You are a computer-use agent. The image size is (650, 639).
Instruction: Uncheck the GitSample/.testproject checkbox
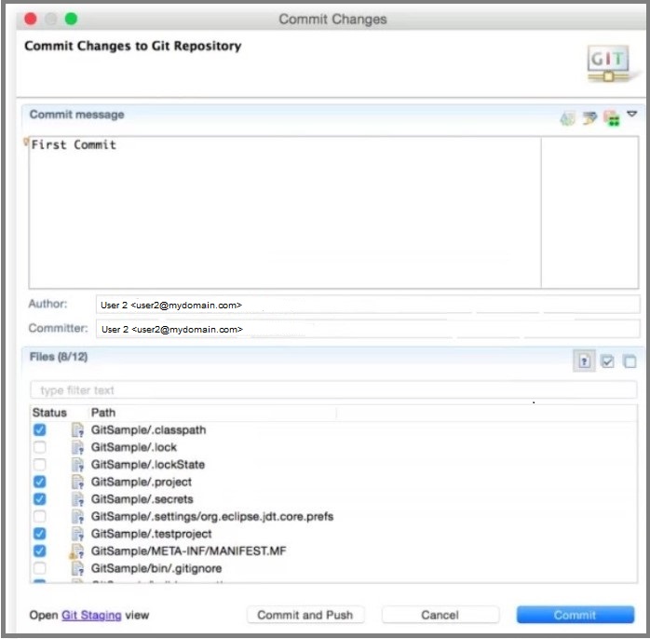coord(40,534)
